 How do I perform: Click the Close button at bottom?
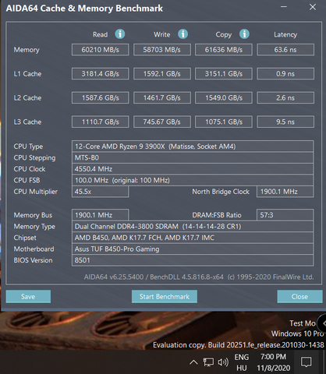click(299, 297)
